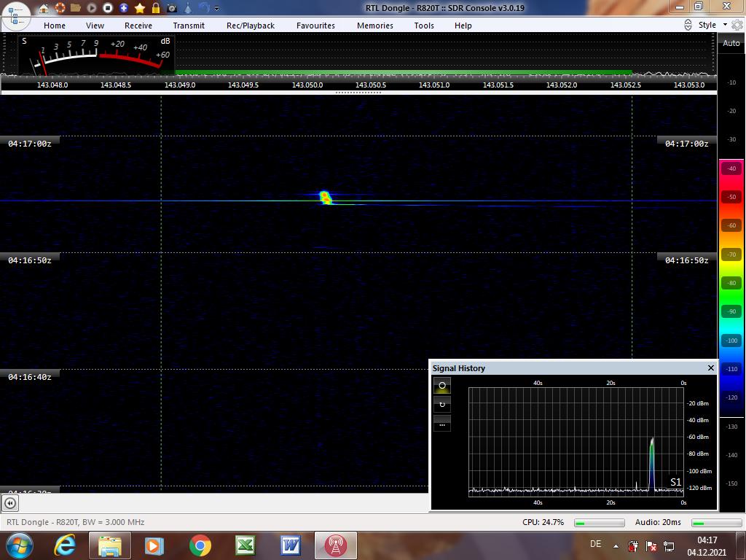The image size is (746, 560).
Task: Open the Favourites ribbon tab
Action: point(316,26)
